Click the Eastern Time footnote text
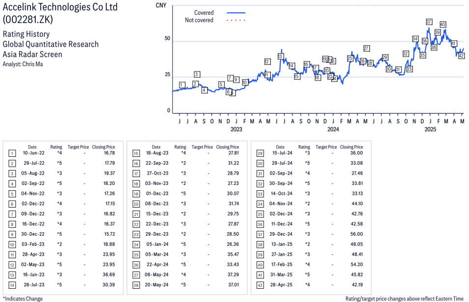 pyautogui.click(x=405, y=299)
